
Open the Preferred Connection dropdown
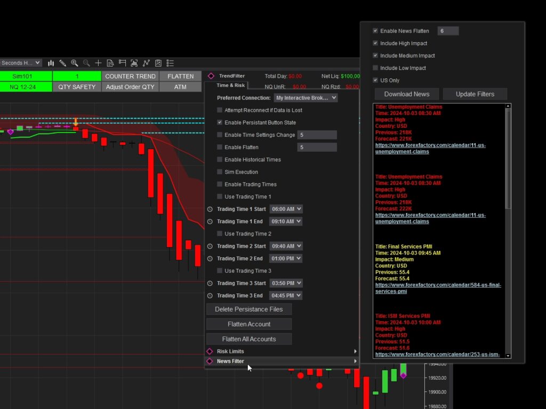[306, 97]
